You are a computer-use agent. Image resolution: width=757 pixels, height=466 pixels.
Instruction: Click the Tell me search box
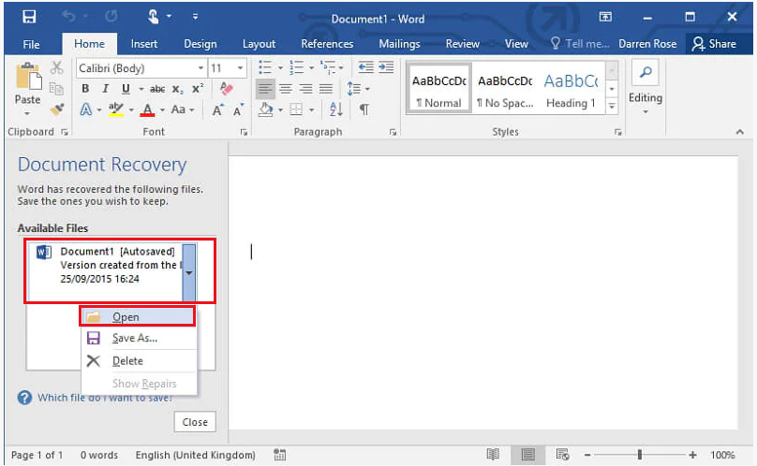point(580,44)
